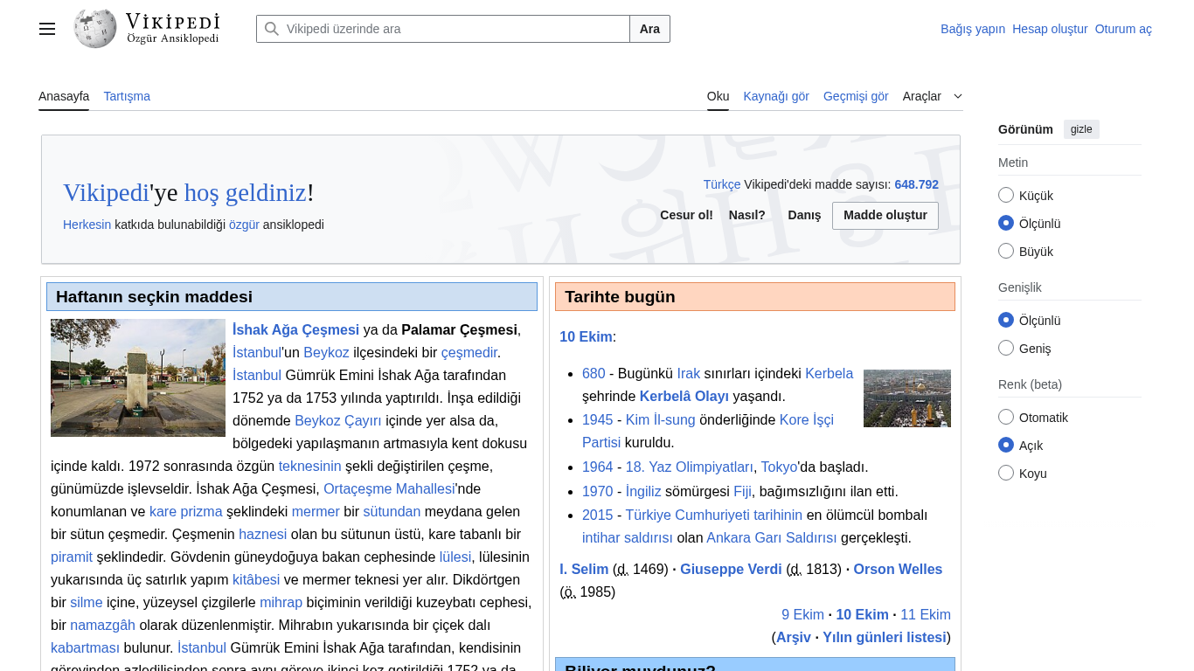The width and height of the screenshot is (1194, 671).
Task: Open the Kaynağı gör tab
Action: (x=775, y=96)
